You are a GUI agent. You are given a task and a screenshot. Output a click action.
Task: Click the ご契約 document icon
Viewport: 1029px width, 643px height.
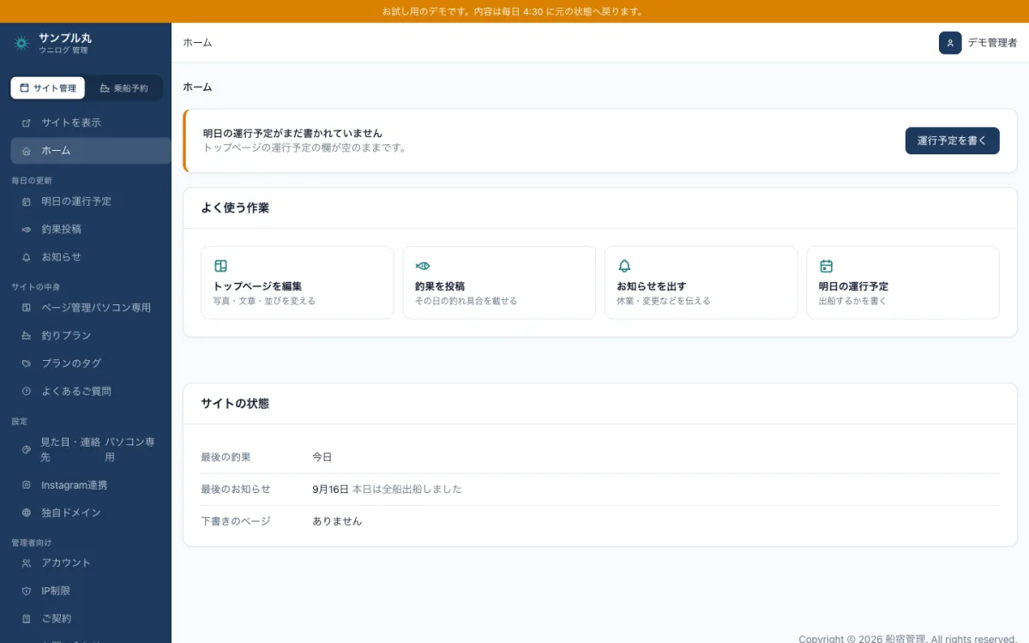[27, 618]
